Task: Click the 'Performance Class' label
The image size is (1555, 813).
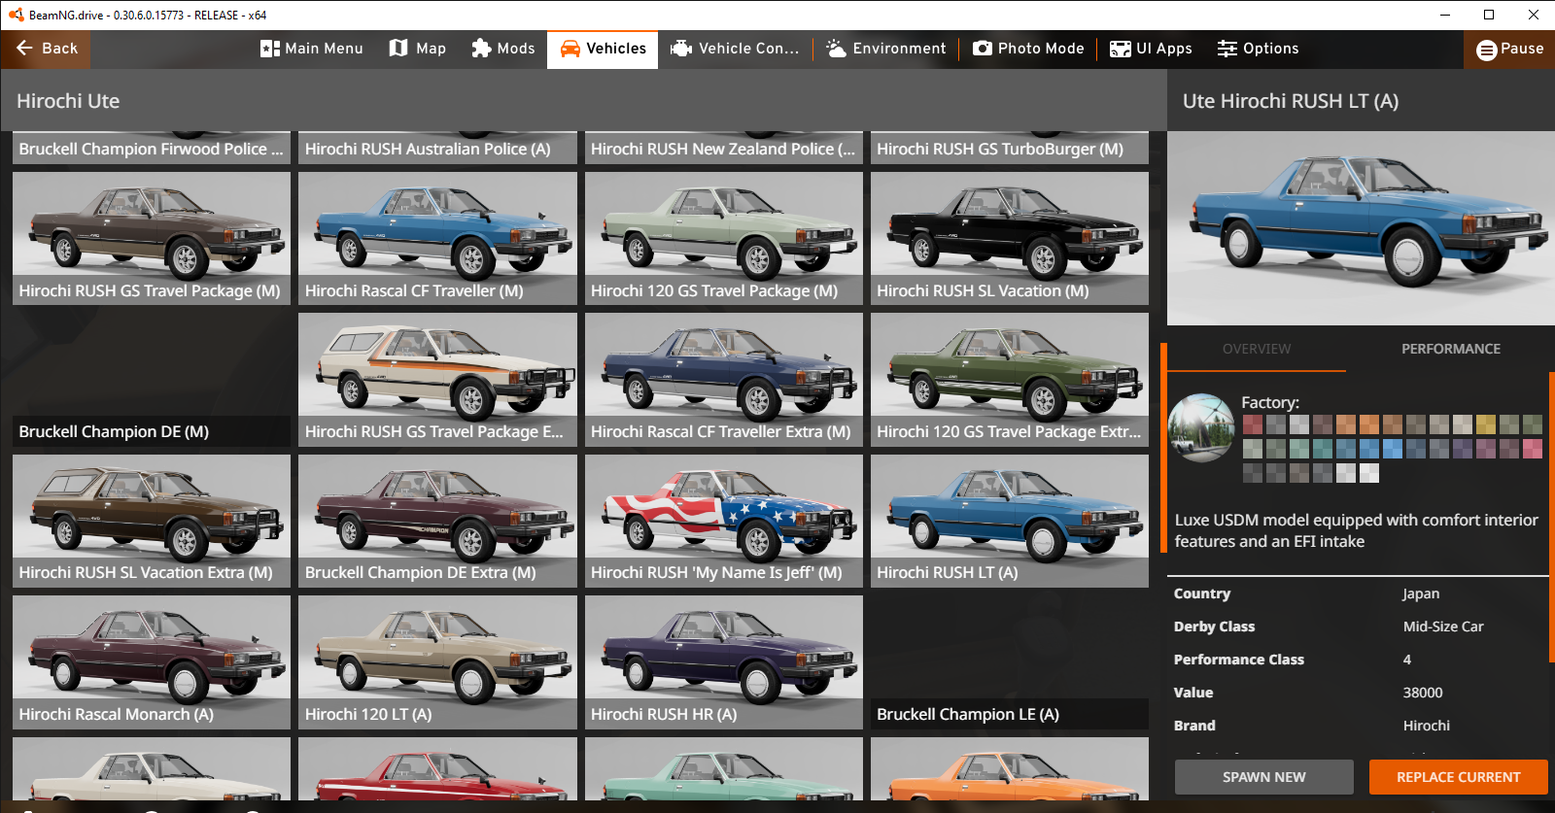Action: (x=1239, y=660)
